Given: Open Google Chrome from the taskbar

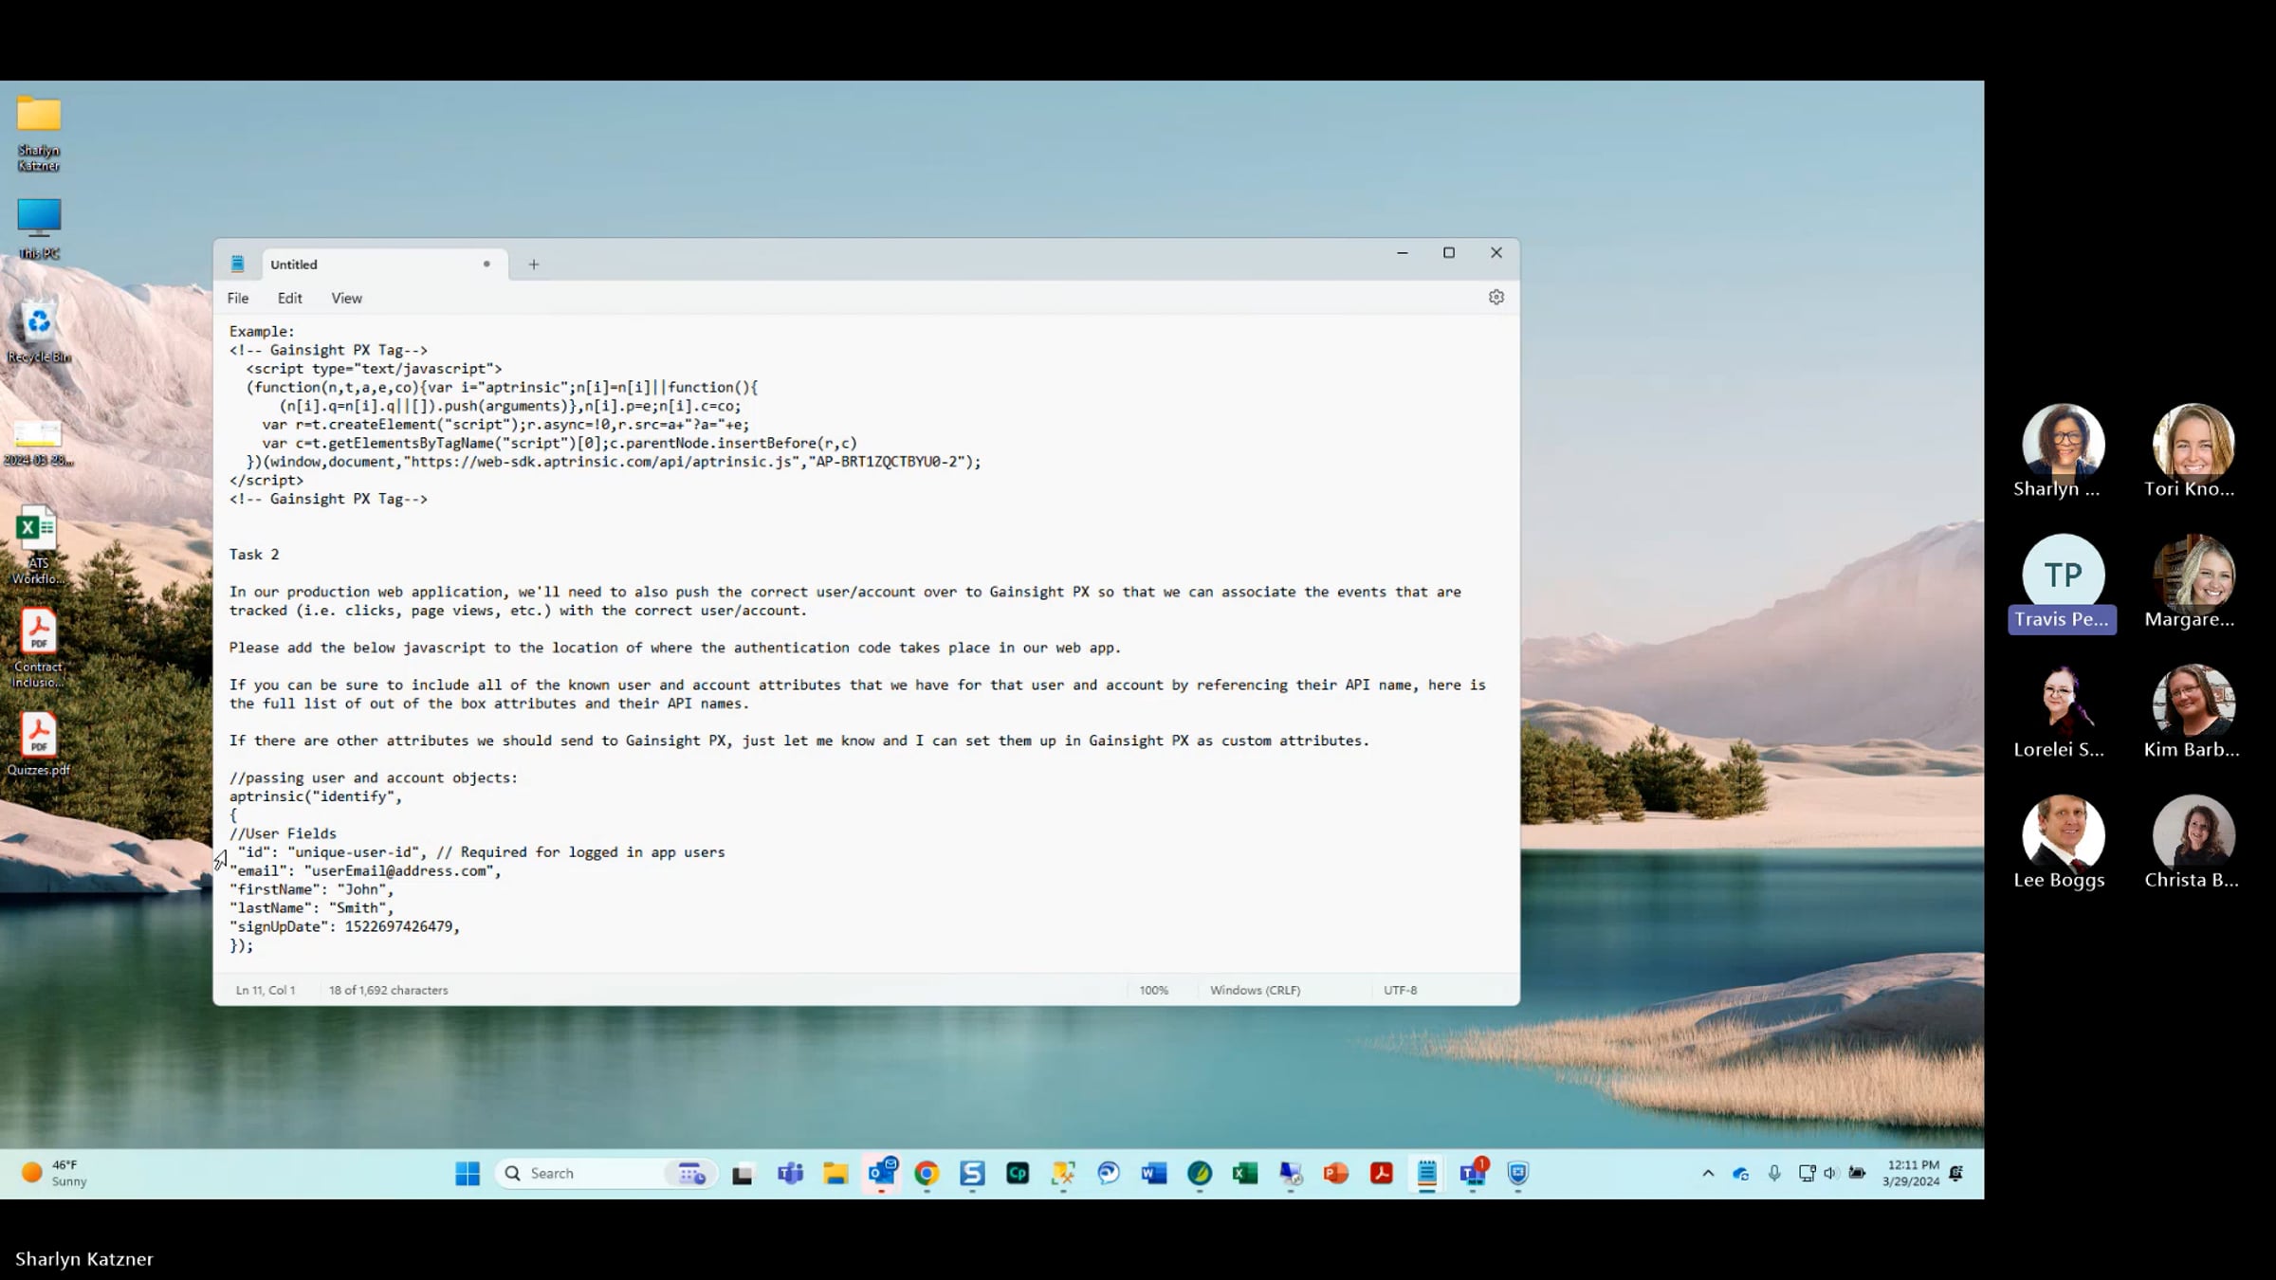Looking at the screenshot, I should (x=927, y=1174).
